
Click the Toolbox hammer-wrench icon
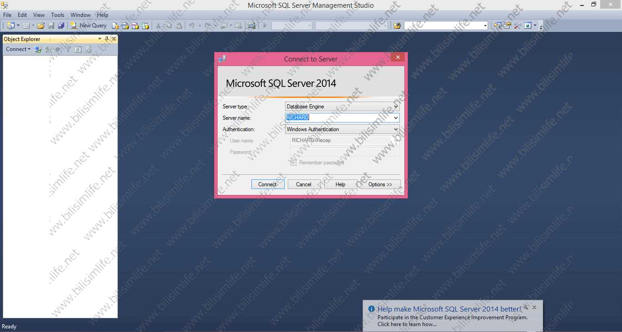coord(517,26)
